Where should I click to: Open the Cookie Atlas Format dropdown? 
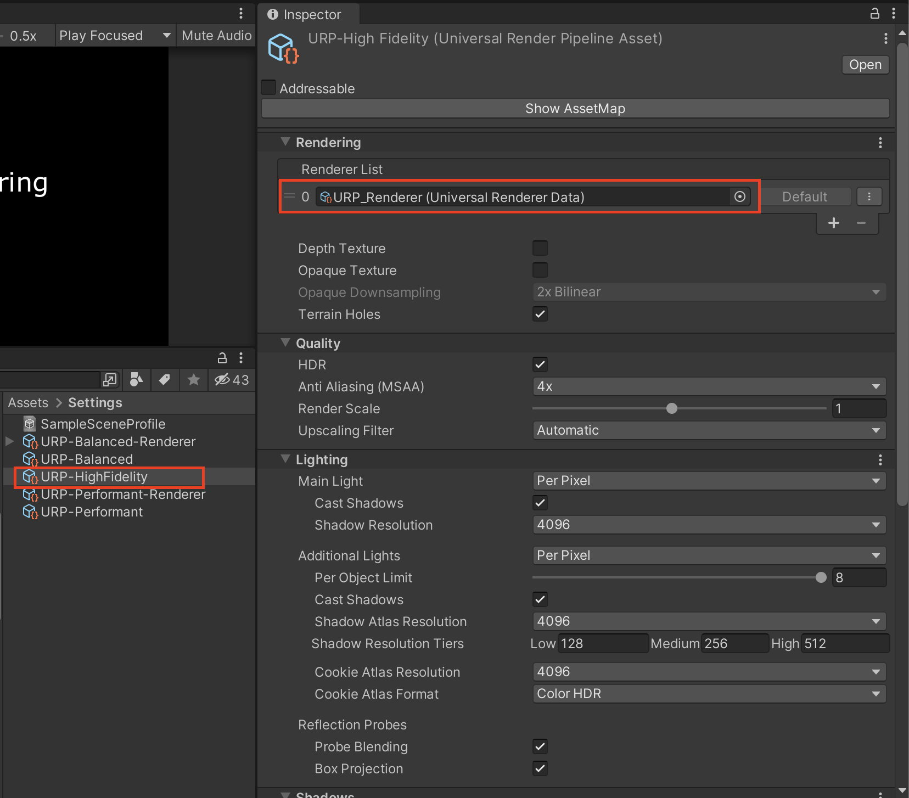pyautogui.click(x=709, y=694)
